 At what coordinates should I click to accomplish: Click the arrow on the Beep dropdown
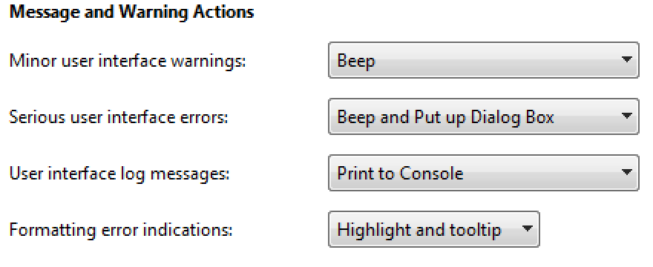[626, 60]
